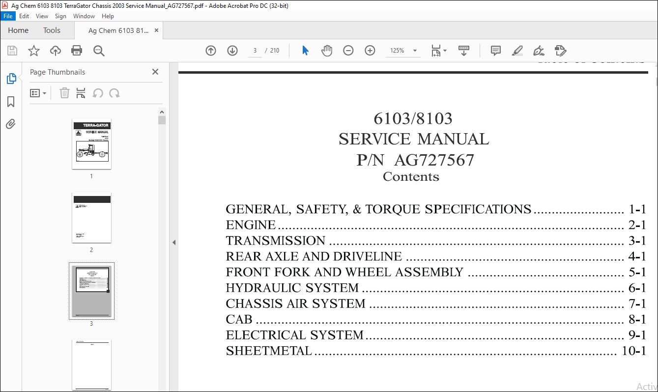Open the Edit menu
Screen dimensions: 658x392
[x=24, y=16]
